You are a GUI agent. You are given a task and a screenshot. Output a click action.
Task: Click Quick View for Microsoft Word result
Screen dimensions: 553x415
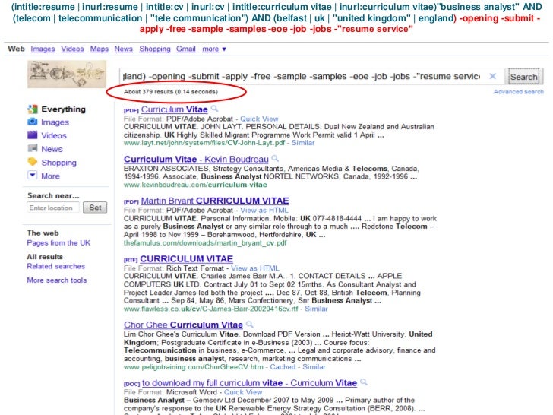tap(243, 392)
